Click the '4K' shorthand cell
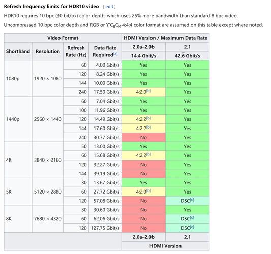This screenshot has height=254, width=271. pyautogui.click(x=18, y=160)
